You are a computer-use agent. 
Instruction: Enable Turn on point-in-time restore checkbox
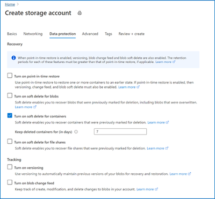coord(10,76)
